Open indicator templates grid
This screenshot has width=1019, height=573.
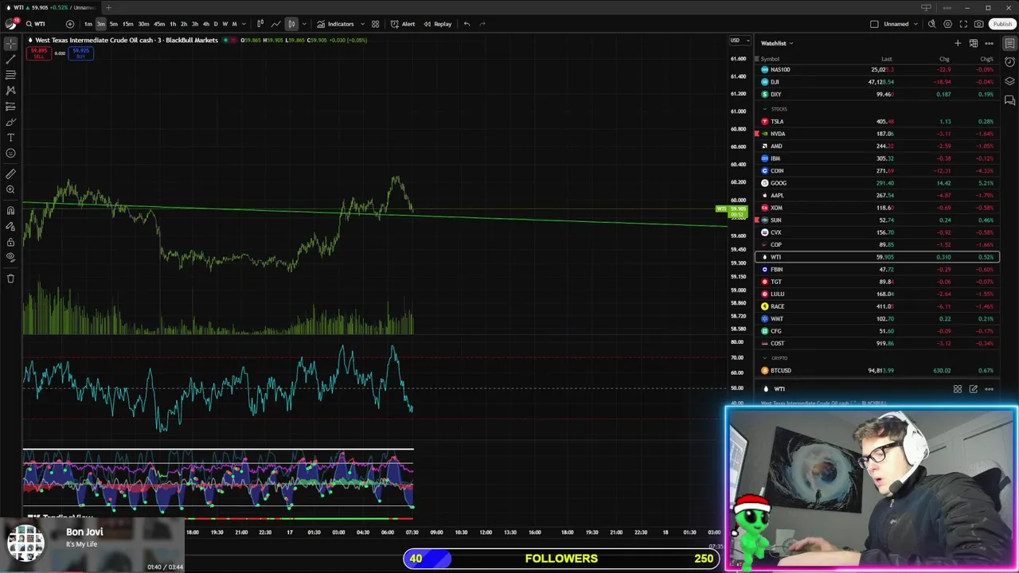pyautogui.click(x=375, y=24)
